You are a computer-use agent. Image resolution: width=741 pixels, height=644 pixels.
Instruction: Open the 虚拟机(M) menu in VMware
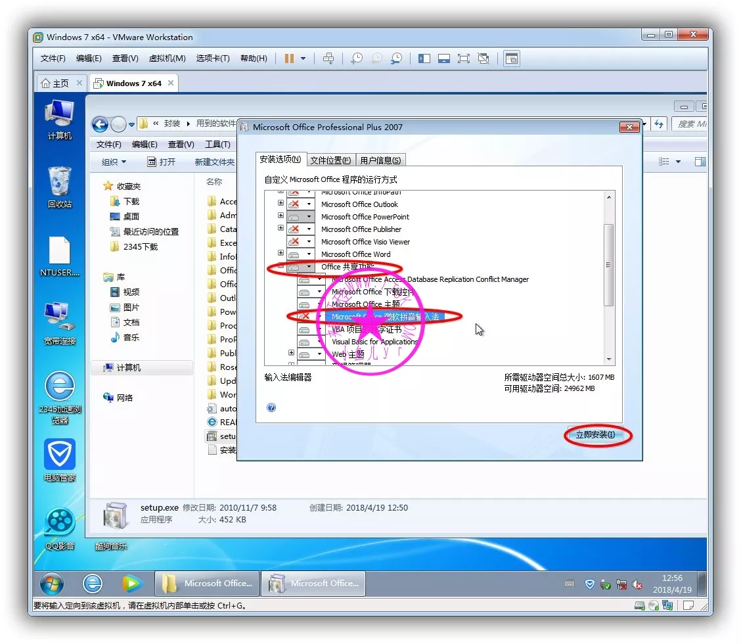pyautogui.click(x=167, y=58)
